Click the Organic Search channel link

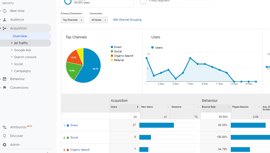[x=80, y=150]
